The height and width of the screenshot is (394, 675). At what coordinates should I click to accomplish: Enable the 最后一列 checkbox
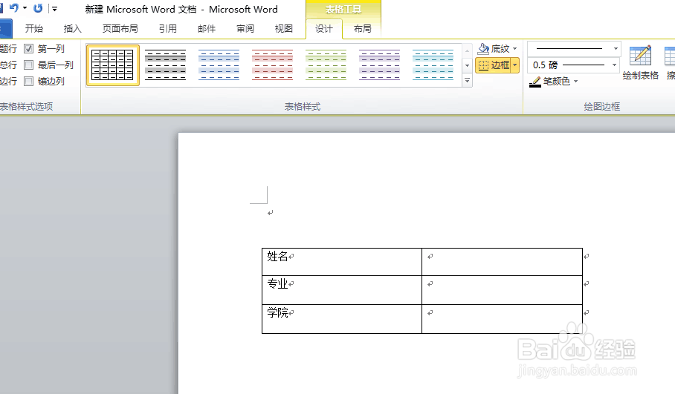[x=29, y=65]
